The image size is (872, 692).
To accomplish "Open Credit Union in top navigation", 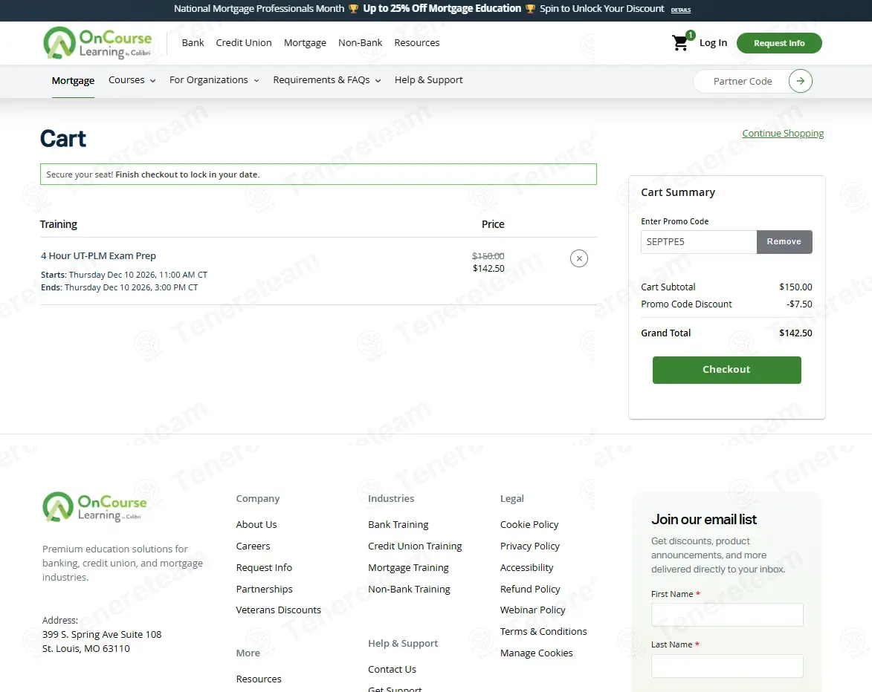I will (244, 43).
